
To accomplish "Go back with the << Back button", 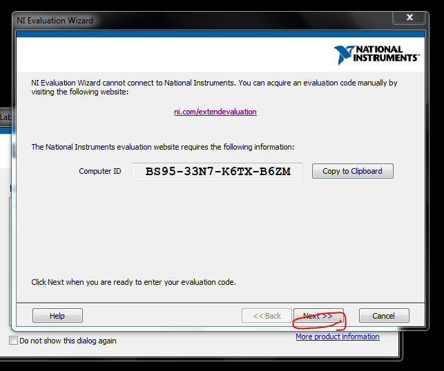I will (267, 316).
